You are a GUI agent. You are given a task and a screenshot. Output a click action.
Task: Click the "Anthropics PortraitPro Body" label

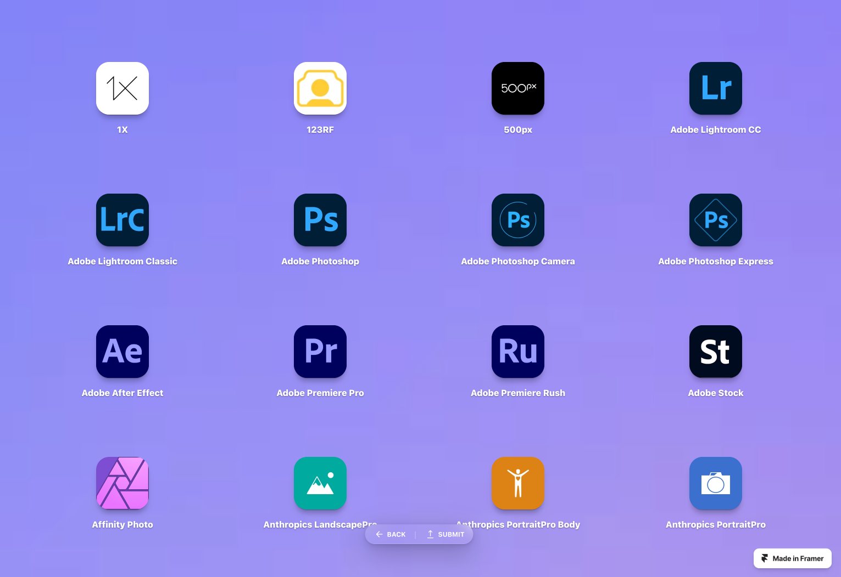(x=518, y=525)
